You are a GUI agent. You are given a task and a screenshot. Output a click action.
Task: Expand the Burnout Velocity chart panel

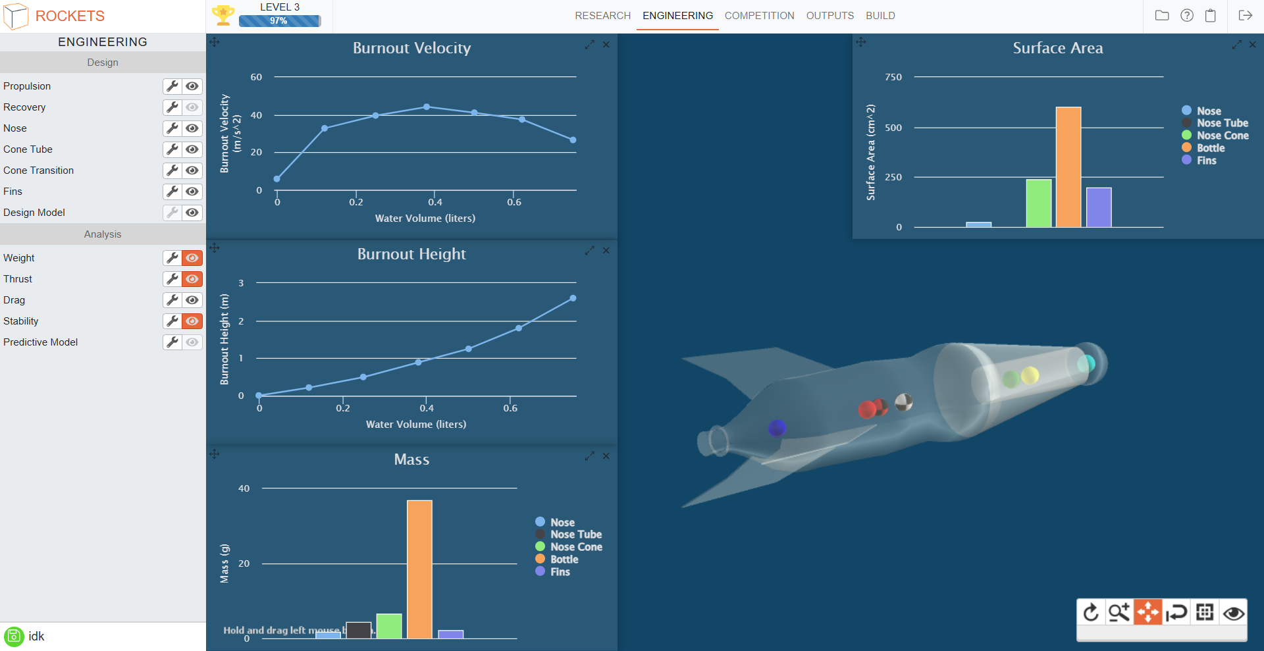tap(589, 45)
